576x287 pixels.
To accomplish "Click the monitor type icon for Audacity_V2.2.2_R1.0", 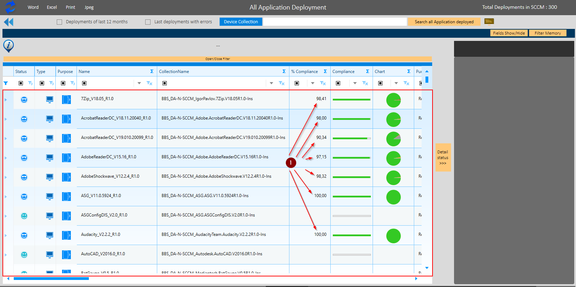I will click(50, 236).
